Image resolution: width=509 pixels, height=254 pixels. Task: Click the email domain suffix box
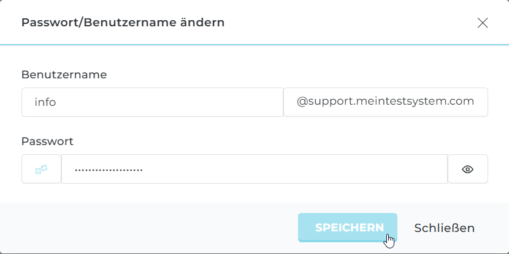(385, 102)
